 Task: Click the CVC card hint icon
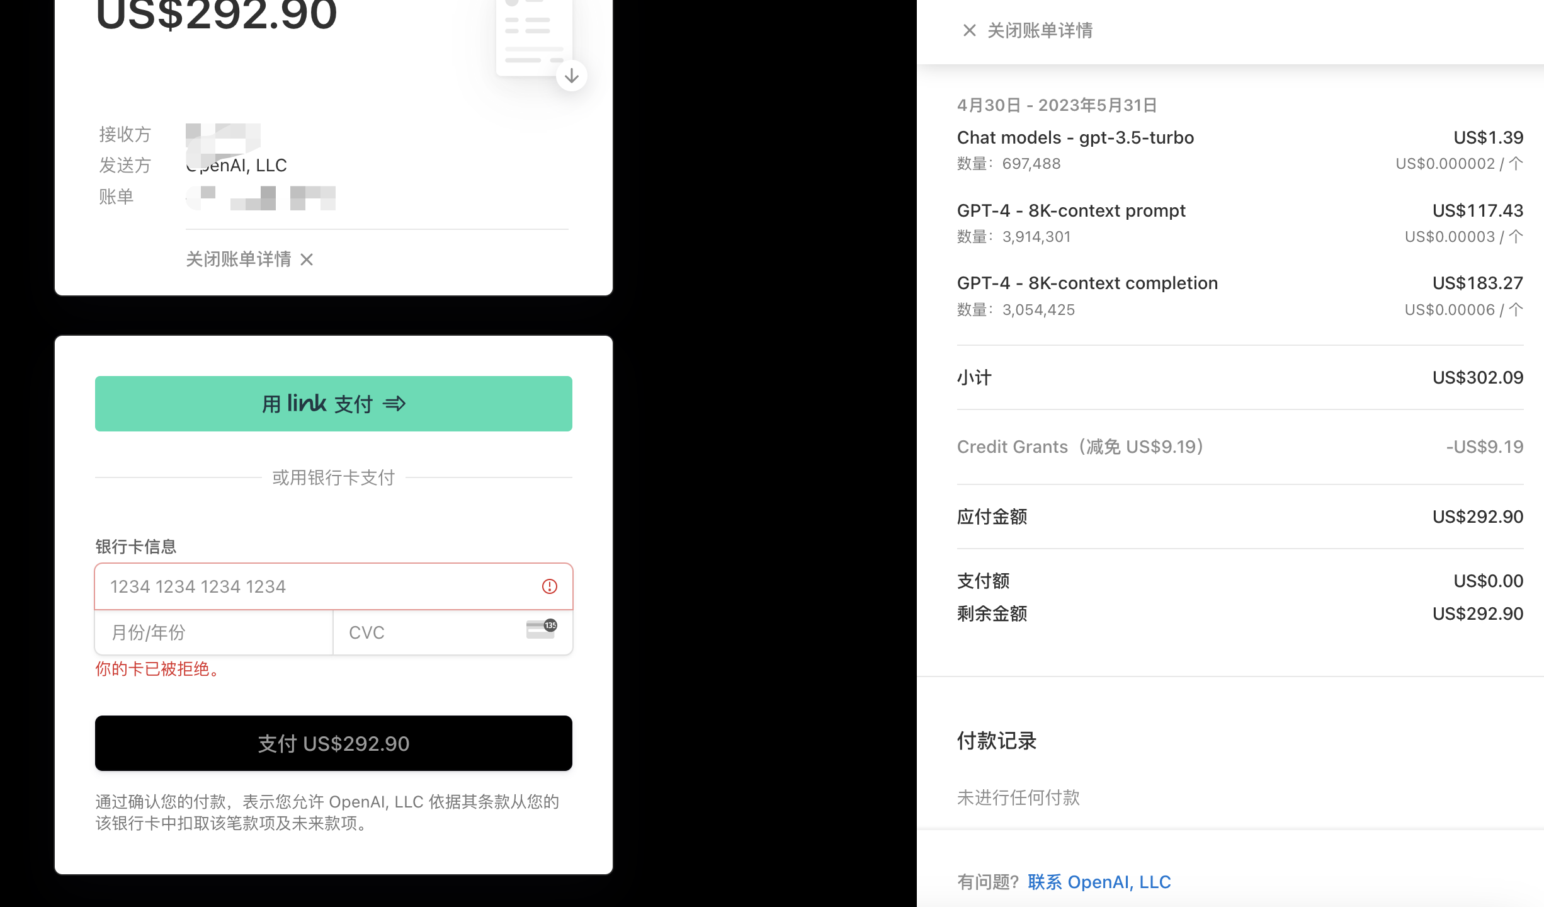point(541,629)
